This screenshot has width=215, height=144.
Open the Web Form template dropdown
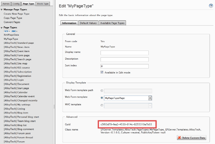pyautogui.click(x=150, y=98)
